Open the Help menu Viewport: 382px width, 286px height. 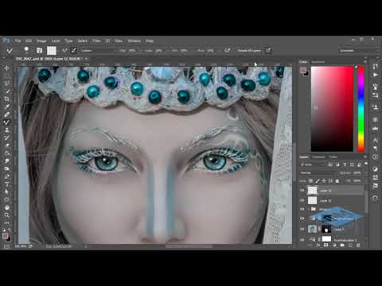point(150,41)
